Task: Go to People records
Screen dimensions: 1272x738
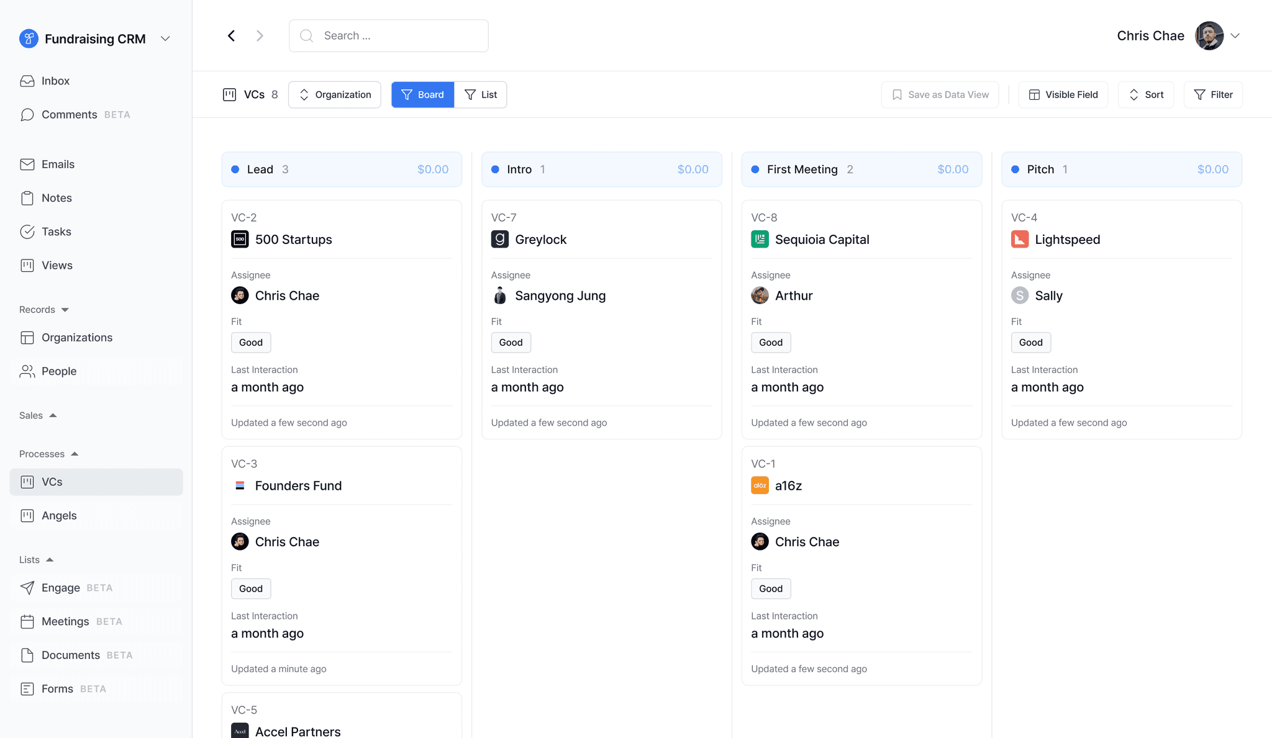Action: 96,371
